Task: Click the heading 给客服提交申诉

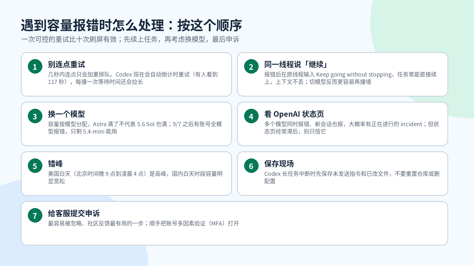Action: point(74,213)
